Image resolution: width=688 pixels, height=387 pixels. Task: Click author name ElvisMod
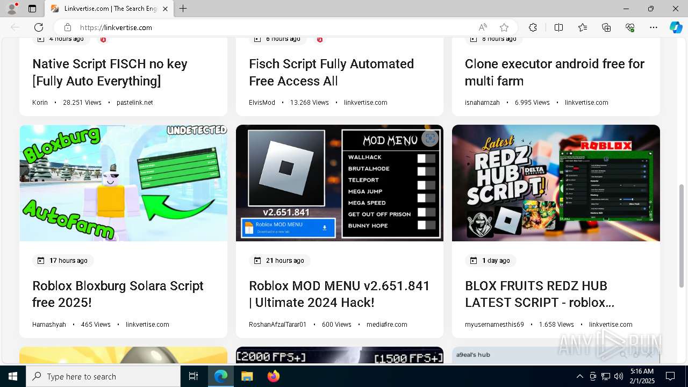pyautogui.click(x=262, y=103)
